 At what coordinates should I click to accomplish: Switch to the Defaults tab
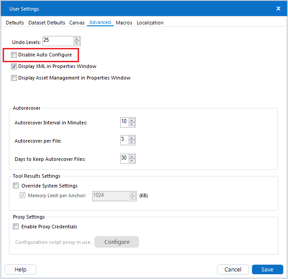(15, 23)
